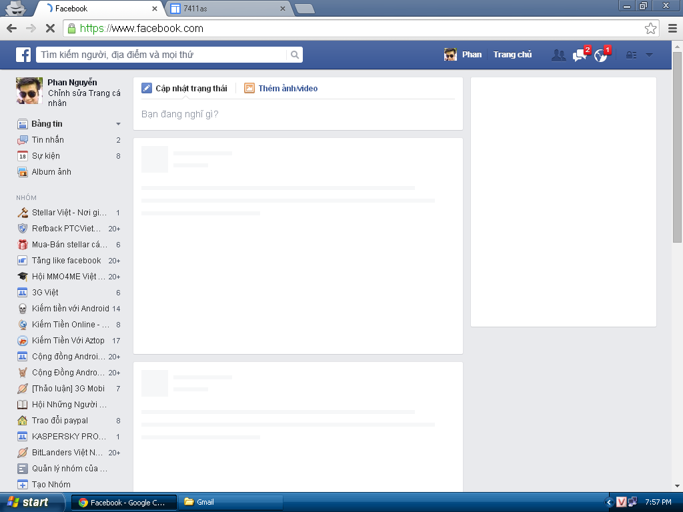Open KASPERSKY PRO group
The height and width of the screenshot is (512, 683).
tap(69, 437)
